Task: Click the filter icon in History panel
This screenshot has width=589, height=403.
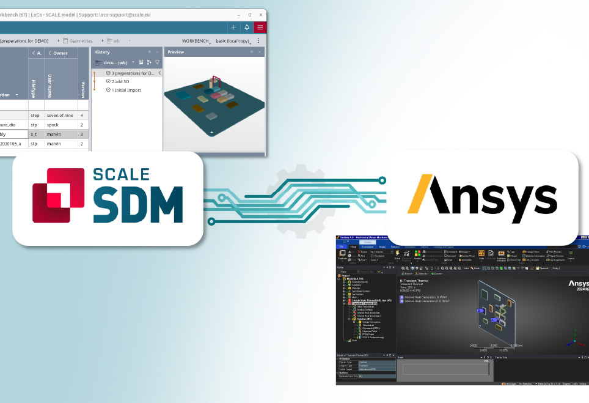Action: (x=157, y=62)
